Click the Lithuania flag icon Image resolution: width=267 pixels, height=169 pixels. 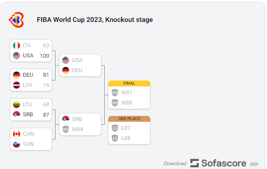[17, 105]
